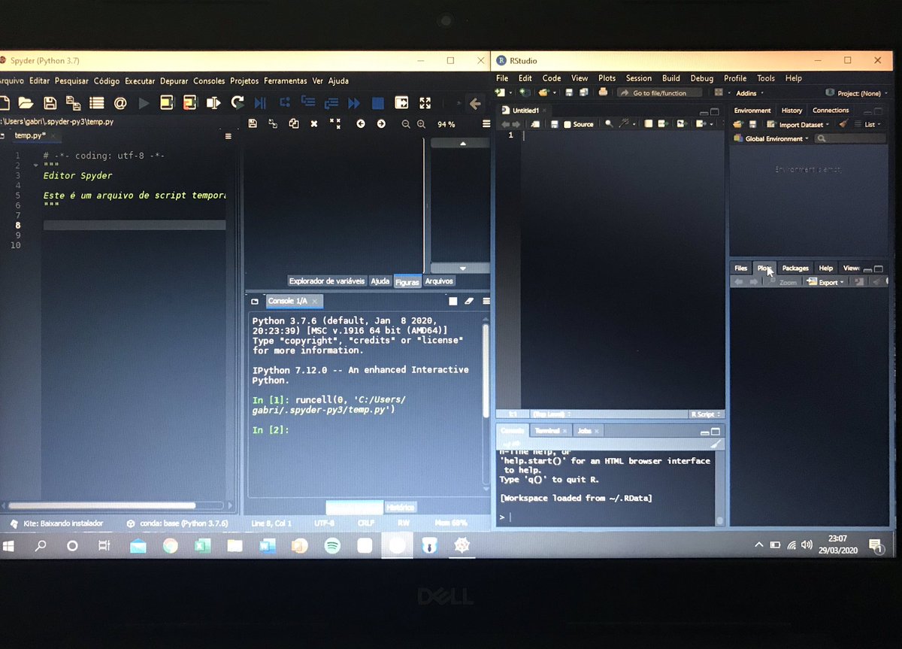Clear console eraser icon in Spyder IPython pane

coord(469,301)
